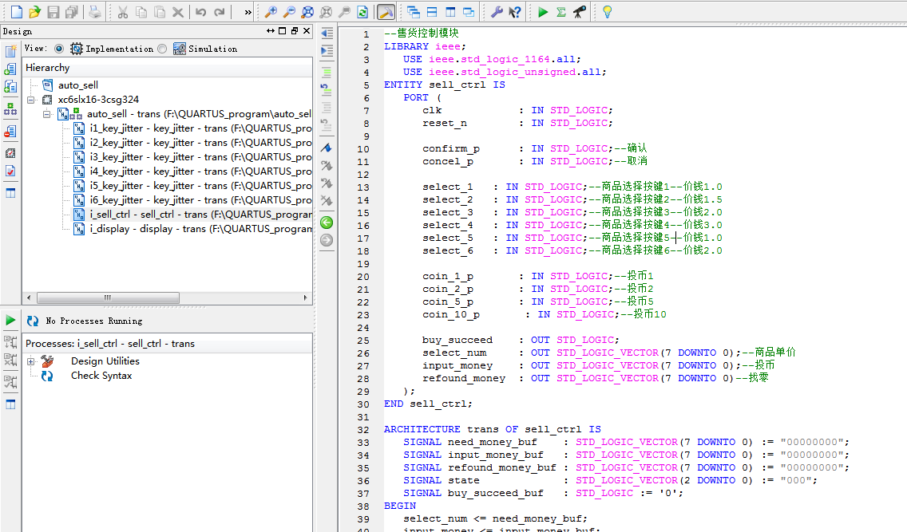
Task: Click the Remove Source sidebar icon with red minus
Action: 10,131
